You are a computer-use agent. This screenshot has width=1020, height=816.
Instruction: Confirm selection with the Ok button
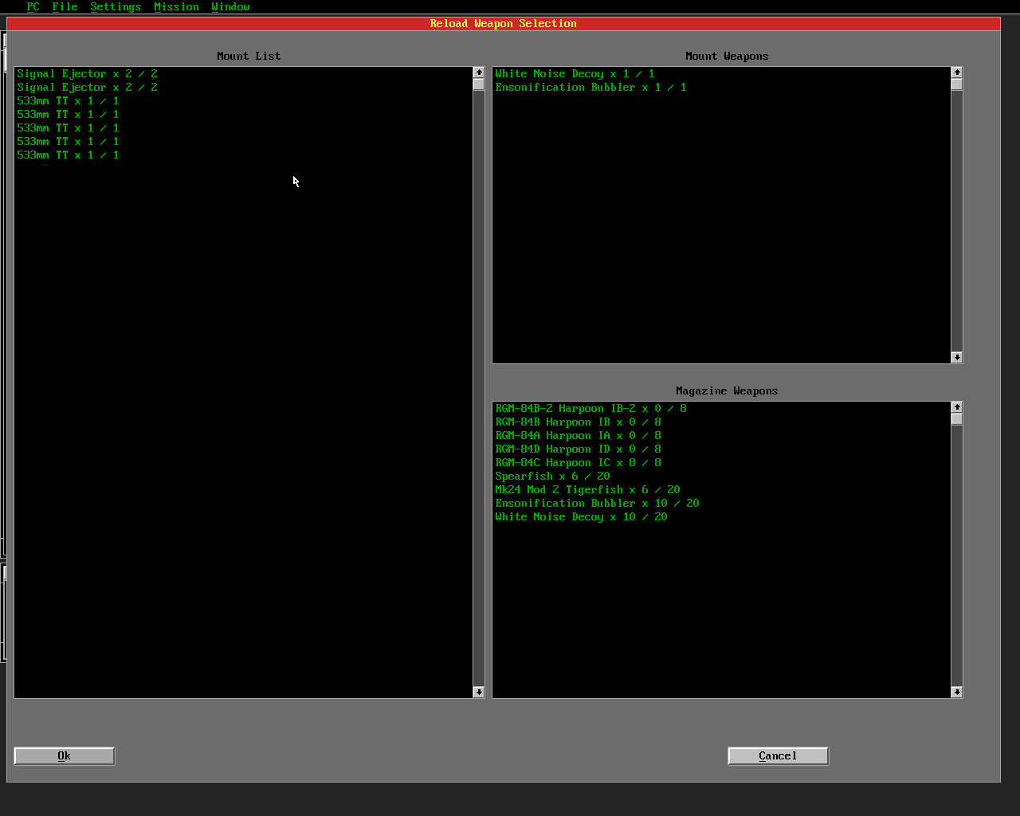coord(65,755)
